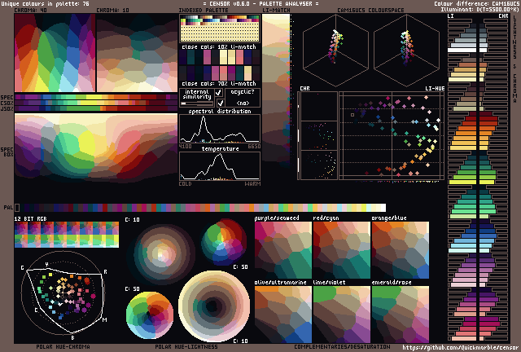521x352 pixels.
Task: Click the 'COMPLEMENTARIES/DESATURATION' caption
Action: click(342, 346)
